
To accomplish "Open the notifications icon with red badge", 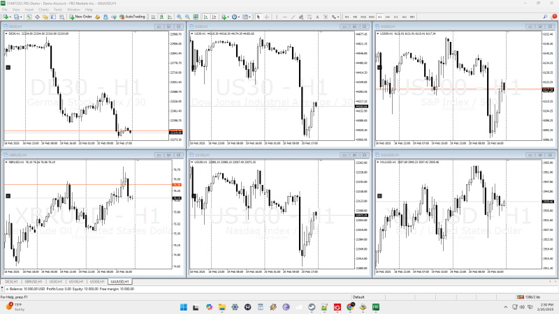I will coord(553,16).
